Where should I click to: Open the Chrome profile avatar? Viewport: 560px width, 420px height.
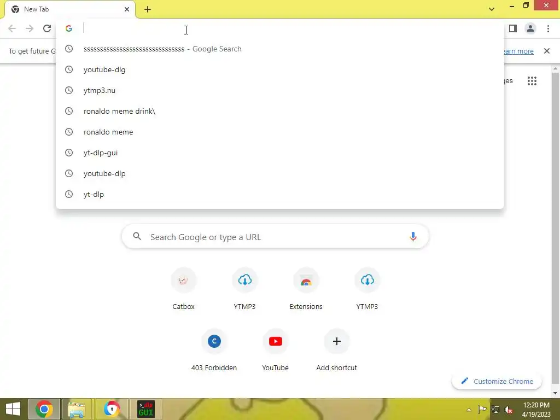(530, 28)
